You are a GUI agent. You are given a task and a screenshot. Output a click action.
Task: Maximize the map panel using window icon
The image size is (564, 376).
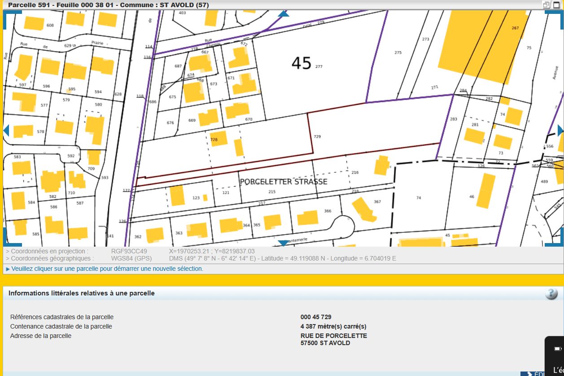556,5
